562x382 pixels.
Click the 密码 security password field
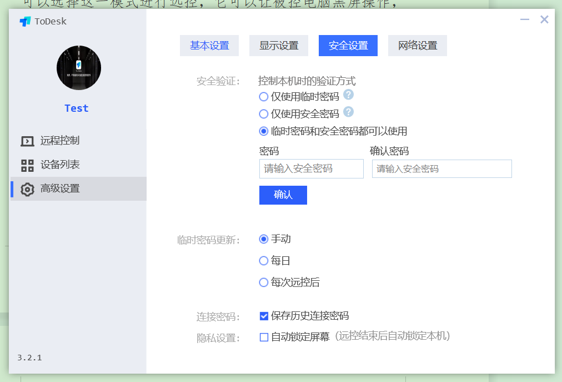311,168
